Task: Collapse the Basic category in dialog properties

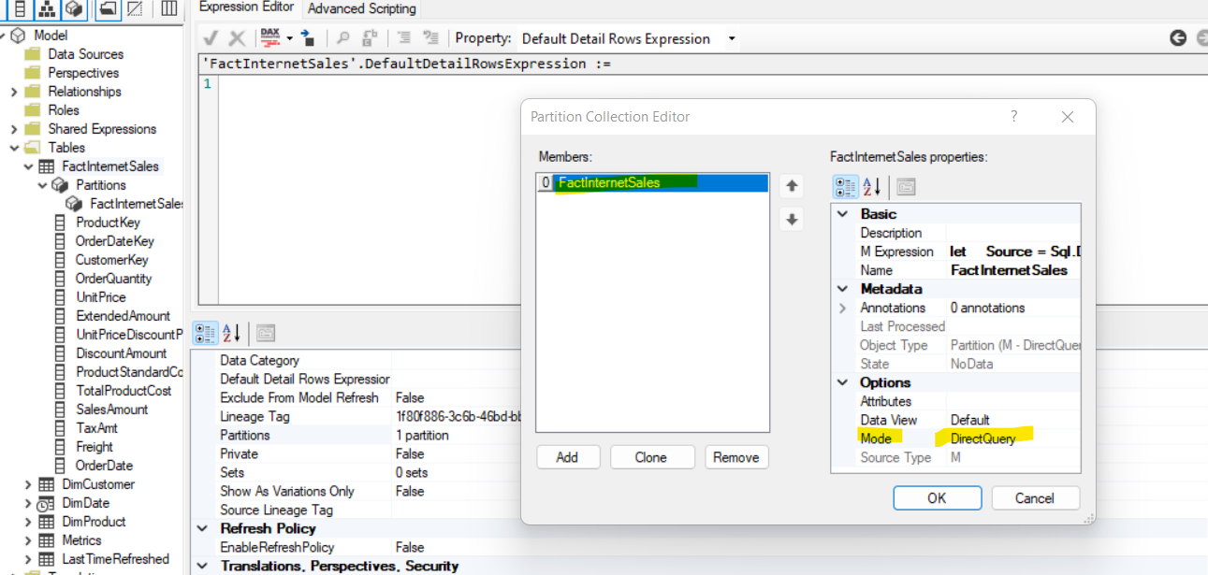Action: pos(843,214)
